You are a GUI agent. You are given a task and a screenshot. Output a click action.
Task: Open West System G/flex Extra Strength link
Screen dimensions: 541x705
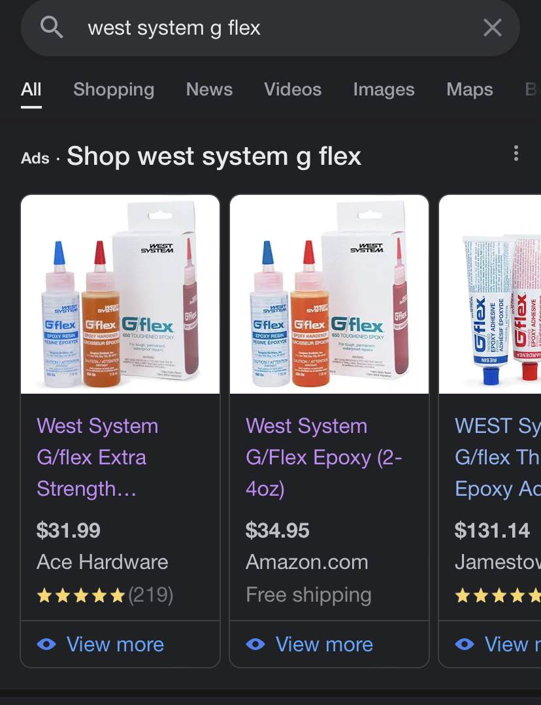pyautogui.click(x=97, y=457)
